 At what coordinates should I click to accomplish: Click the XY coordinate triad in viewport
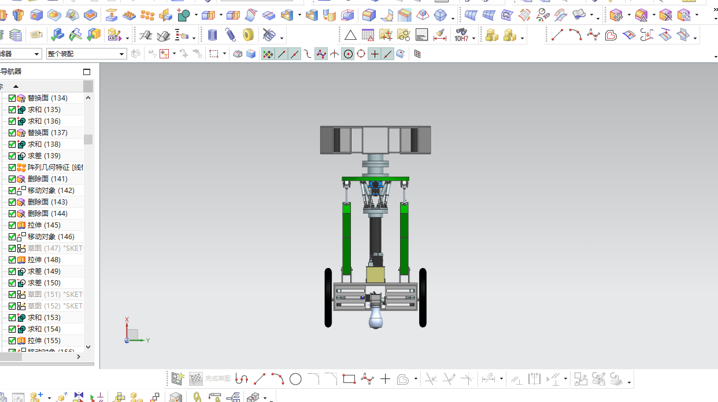click(x=136, y=330)
